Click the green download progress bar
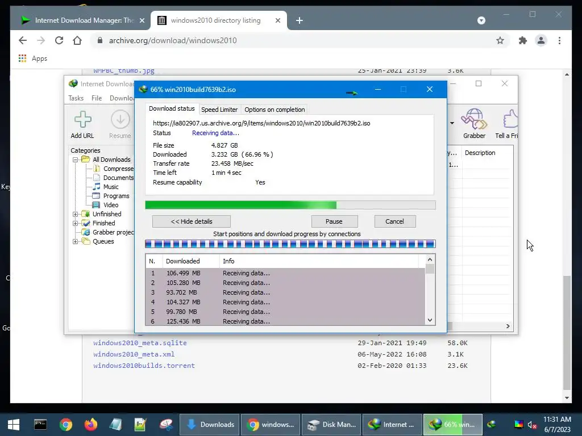 (x=290, y=205)
